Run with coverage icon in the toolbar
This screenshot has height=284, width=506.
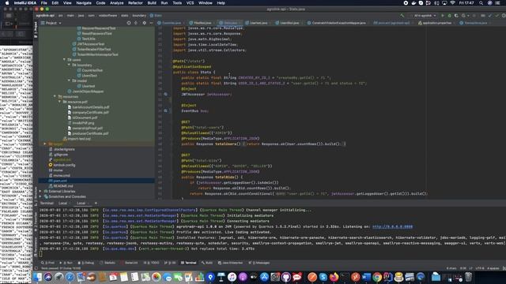click(x=456, y=16)
